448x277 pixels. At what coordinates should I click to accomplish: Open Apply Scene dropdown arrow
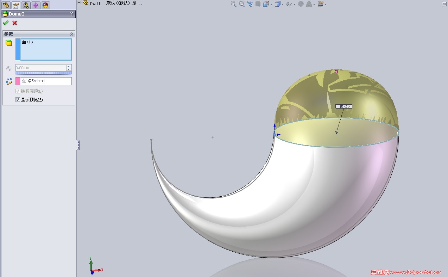[x=314, y=5]
